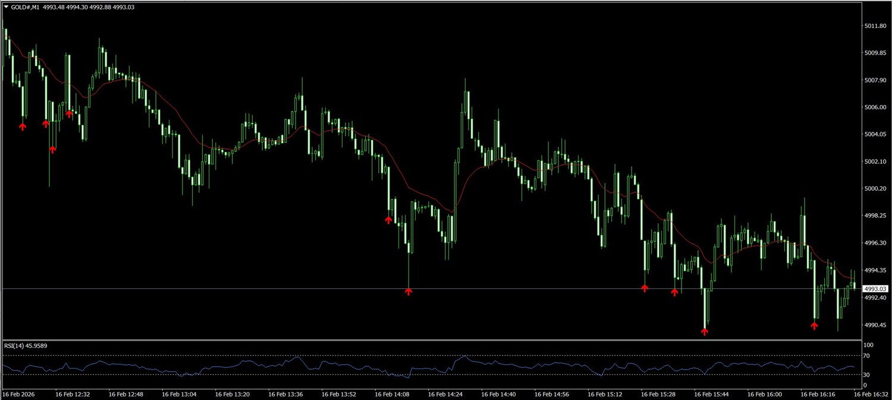This screenshot has height=400, width=892.
Task: Click the GOLD#,M1 symbol title text
Action: tap(26, 7)
